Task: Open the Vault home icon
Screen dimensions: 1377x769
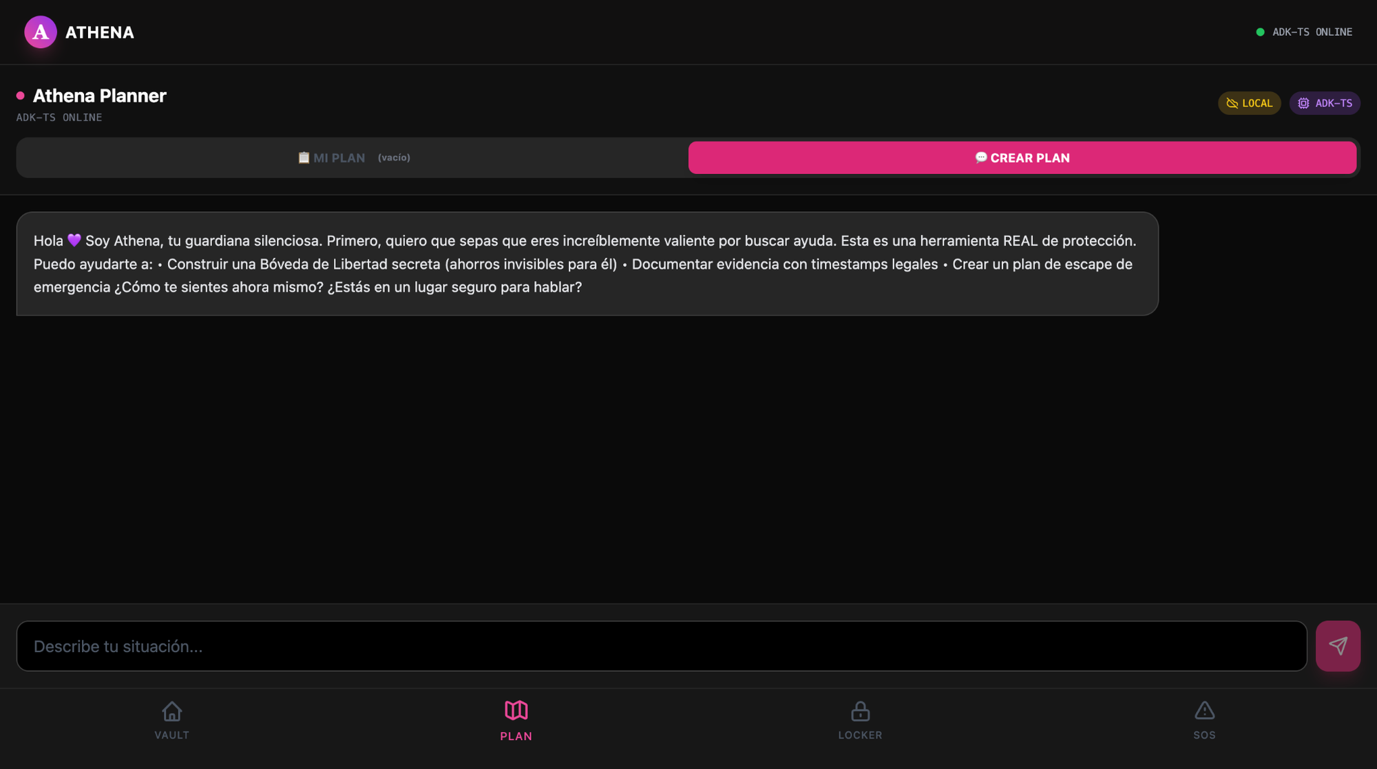Action: (x=171, y=711)
